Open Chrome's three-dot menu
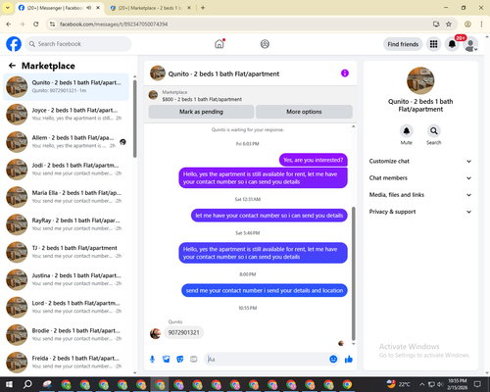 [481, 24]
